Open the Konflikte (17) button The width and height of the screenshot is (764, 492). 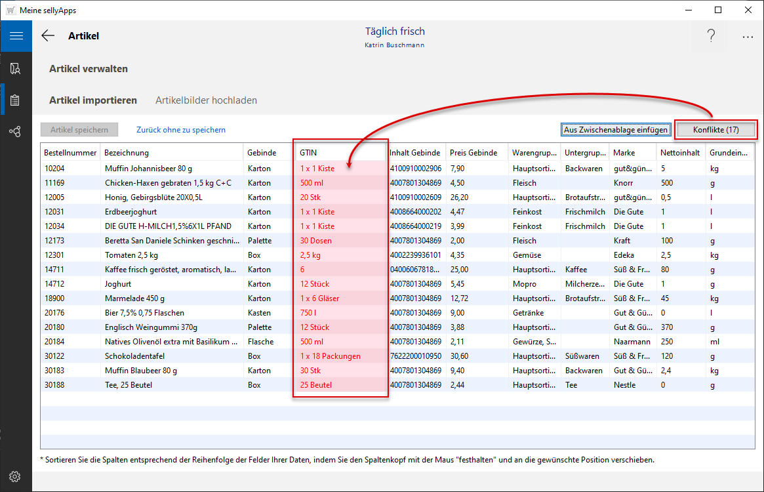tap(715, 130)
